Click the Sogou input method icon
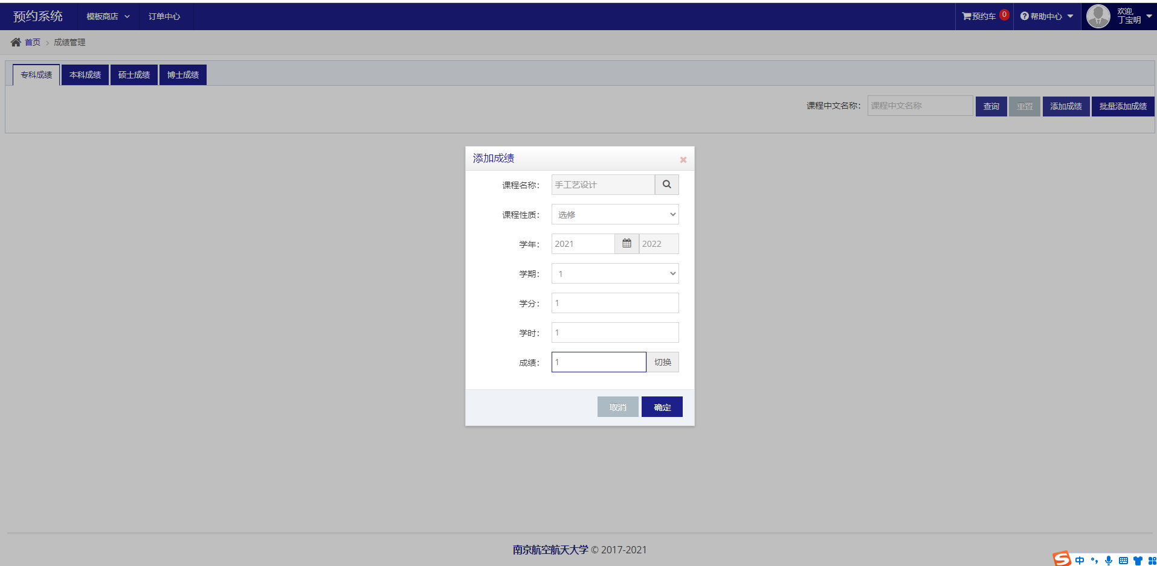The height and width of the screenshot is (566, 1157). (x=1062, y=559)
